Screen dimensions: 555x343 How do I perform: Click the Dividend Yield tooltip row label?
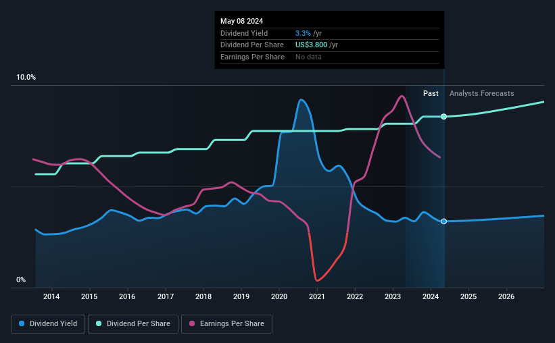tap(244, 33)
